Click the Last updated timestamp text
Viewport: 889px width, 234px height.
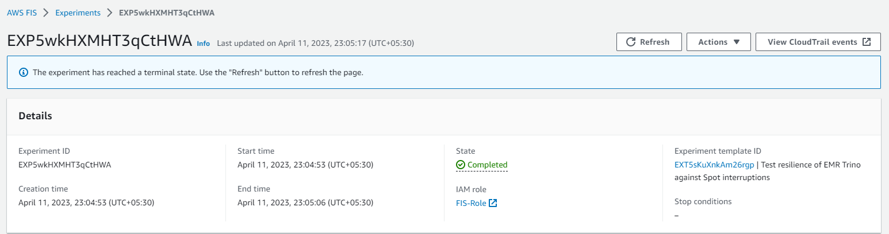(315, 43)
